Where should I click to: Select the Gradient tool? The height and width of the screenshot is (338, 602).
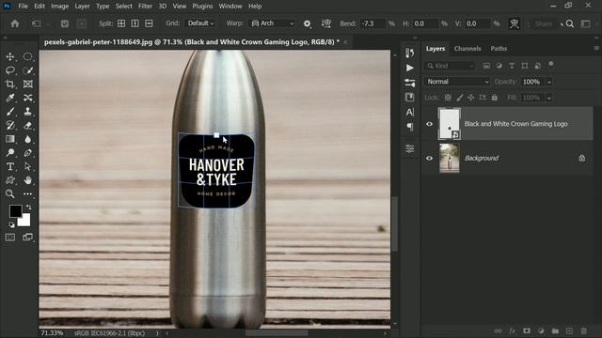pyautogui.click(x=10, y=139)
